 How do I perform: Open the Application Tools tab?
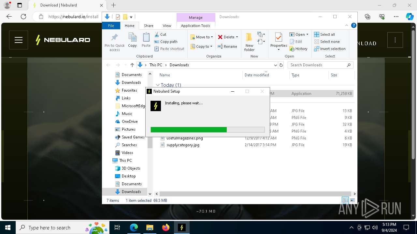(195, 26)
